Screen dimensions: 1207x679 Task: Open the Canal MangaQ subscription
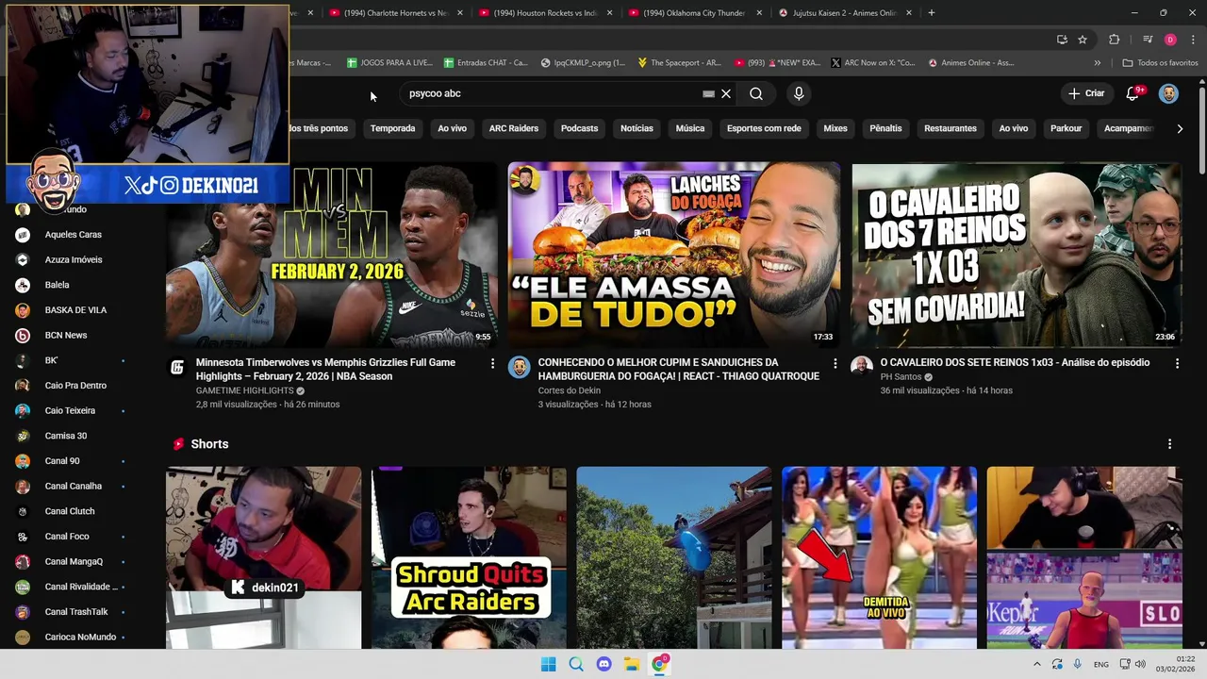pos(74,561)
